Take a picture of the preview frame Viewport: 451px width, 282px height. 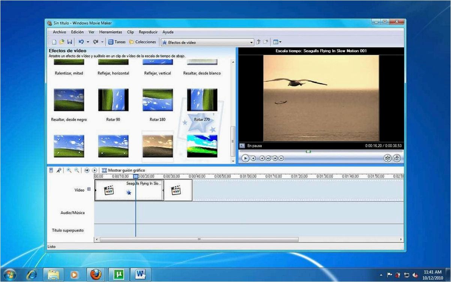click(x=397, y=158)
